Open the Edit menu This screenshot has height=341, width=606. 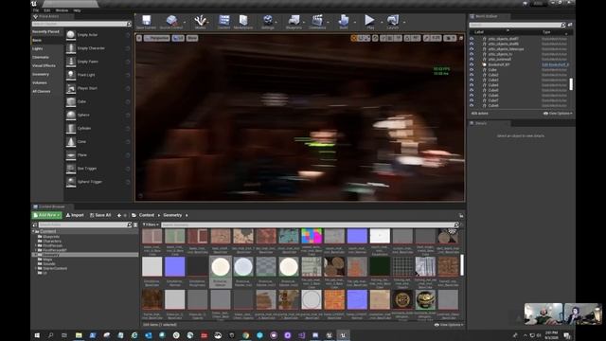47,10
